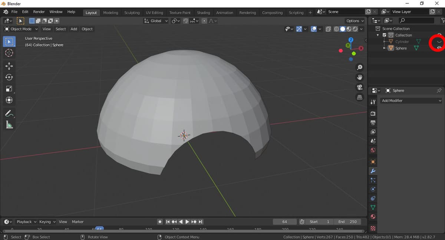Activate the combined Transform tool
This screenshot has width=445, height=240.
(x=9, y=100)
